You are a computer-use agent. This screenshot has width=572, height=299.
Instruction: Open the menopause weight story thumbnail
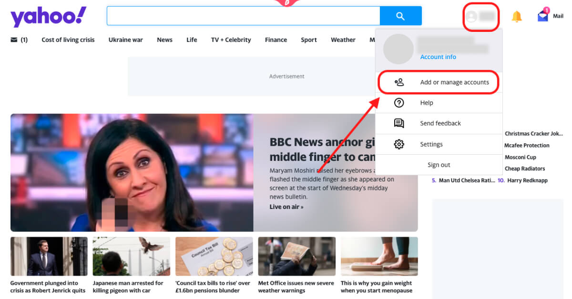tap(379, 257)
